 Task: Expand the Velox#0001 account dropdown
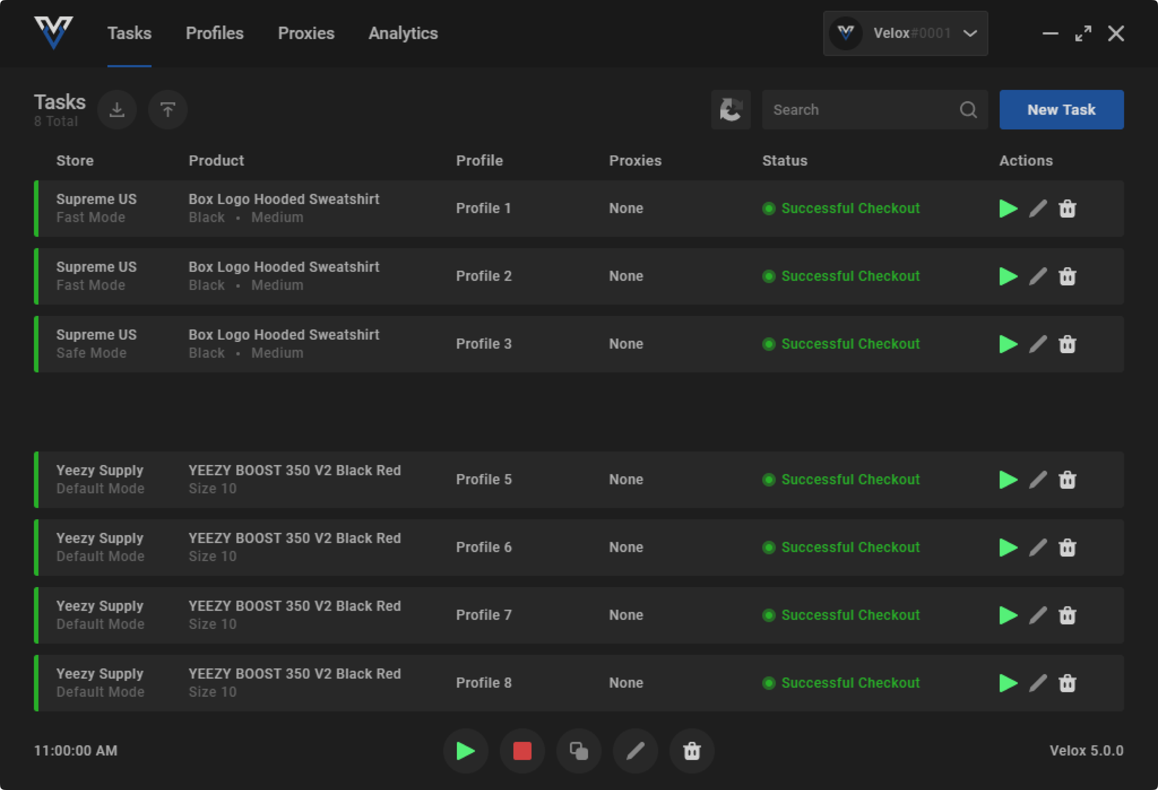(905, 33)
